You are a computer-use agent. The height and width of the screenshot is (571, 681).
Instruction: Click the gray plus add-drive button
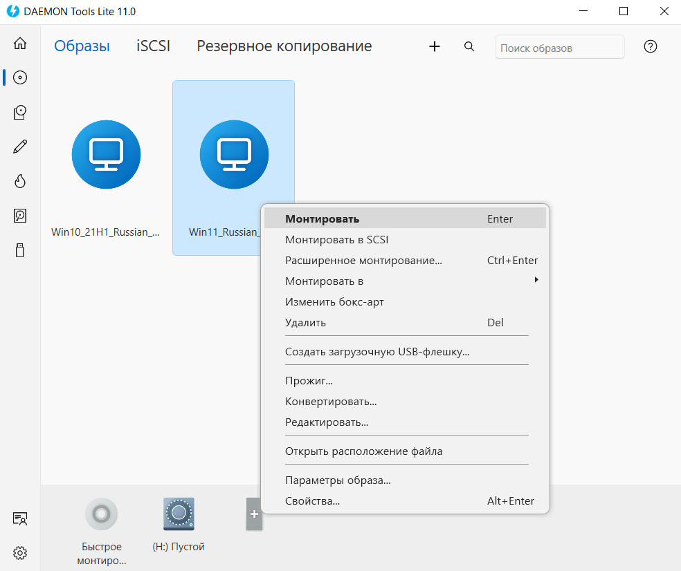254,514
